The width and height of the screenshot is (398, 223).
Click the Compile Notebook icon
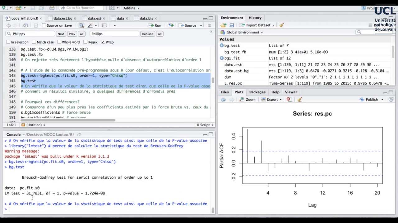tap(104, 25)
